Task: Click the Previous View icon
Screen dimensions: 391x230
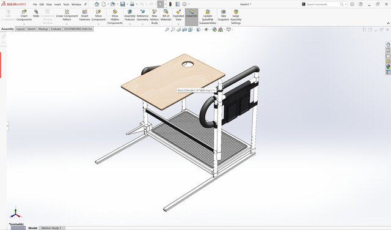Action: point(179,30)
